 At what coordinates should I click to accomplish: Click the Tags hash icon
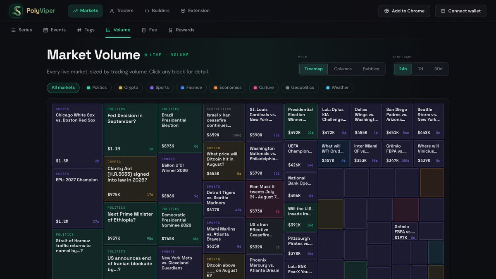79,30
